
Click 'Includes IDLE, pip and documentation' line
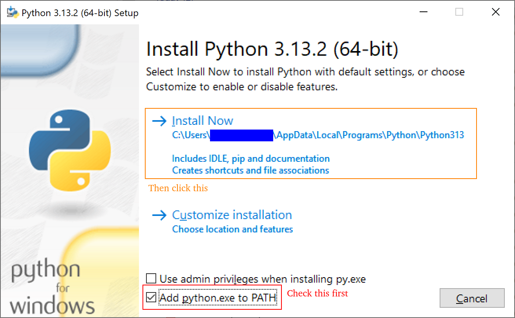point(250,159)
